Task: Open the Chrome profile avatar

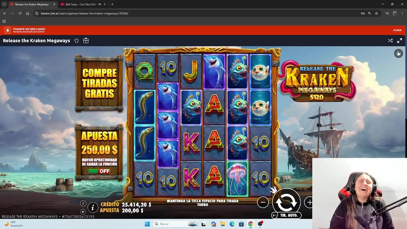Action: pyautogui.click(x=395, y=13)
